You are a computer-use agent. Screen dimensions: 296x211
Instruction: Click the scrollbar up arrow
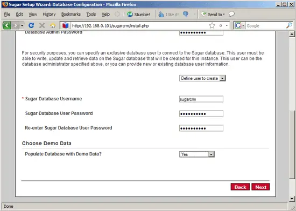[x=292, y=34]
